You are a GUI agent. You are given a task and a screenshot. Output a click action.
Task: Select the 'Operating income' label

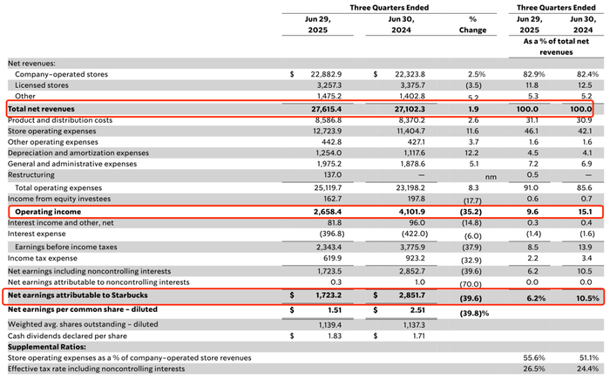tap(48, 212)
